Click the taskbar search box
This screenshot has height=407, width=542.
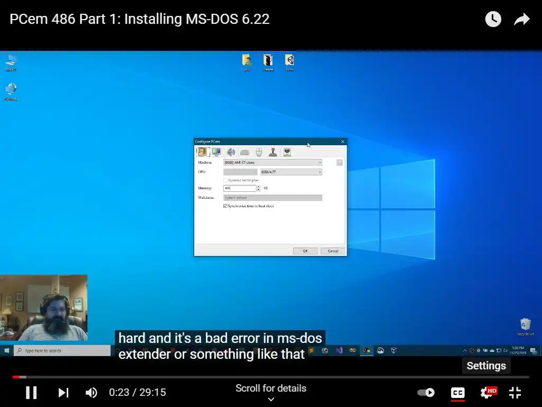click(x=62, y=351)
